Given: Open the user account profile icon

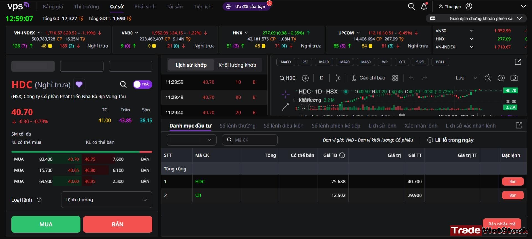Looking at the screenshot, I should (x=469, y=6).
